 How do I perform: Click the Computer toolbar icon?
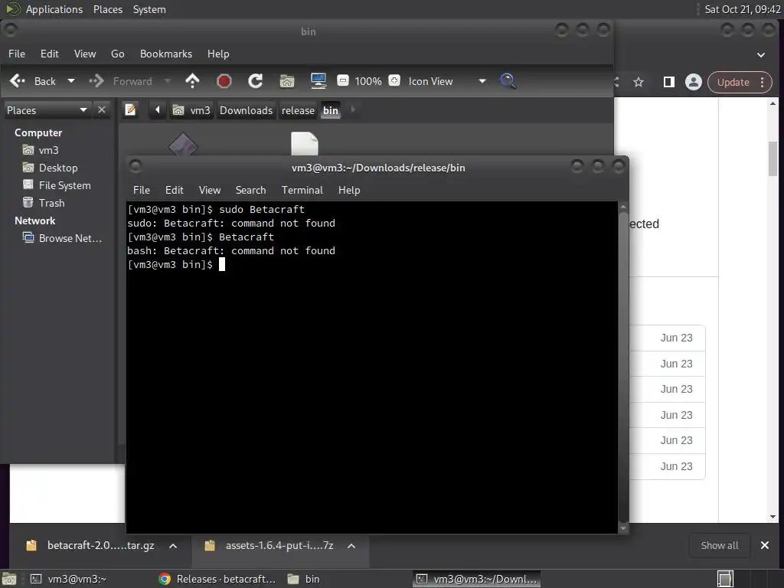tap(318, 81)
